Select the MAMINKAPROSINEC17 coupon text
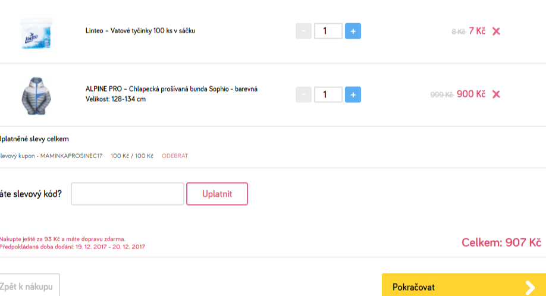The height and width of the screenshot is (296, 546). click(x=71, y=156)
